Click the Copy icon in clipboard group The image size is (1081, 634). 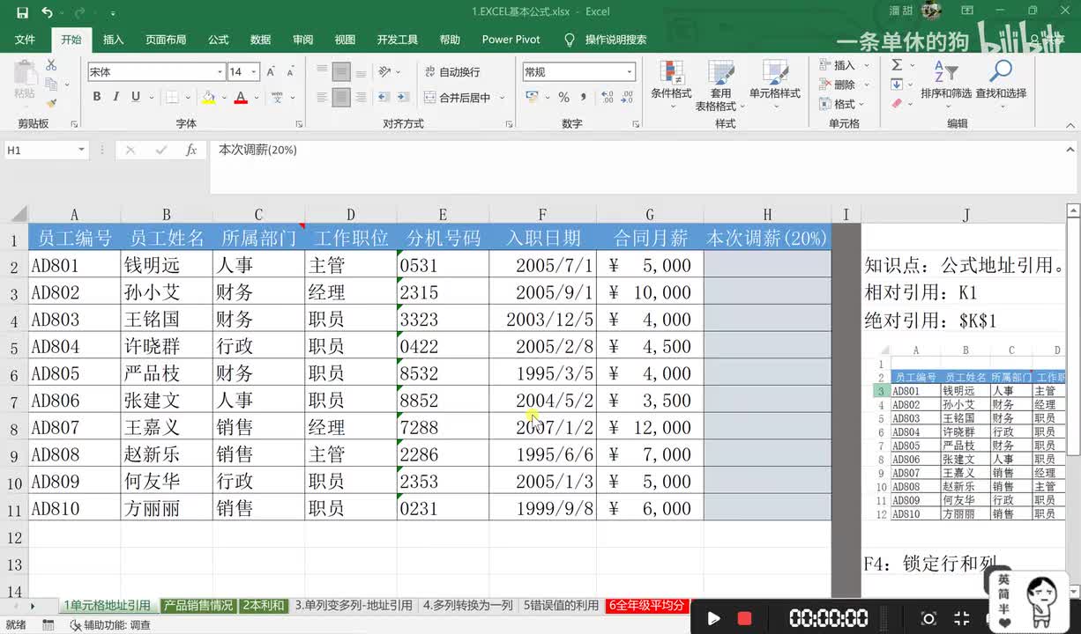coord(51,85)
